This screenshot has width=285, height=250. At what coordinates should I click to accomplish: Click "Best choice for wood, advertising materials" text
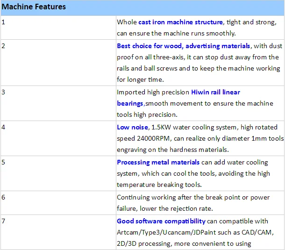coord(184,46)
